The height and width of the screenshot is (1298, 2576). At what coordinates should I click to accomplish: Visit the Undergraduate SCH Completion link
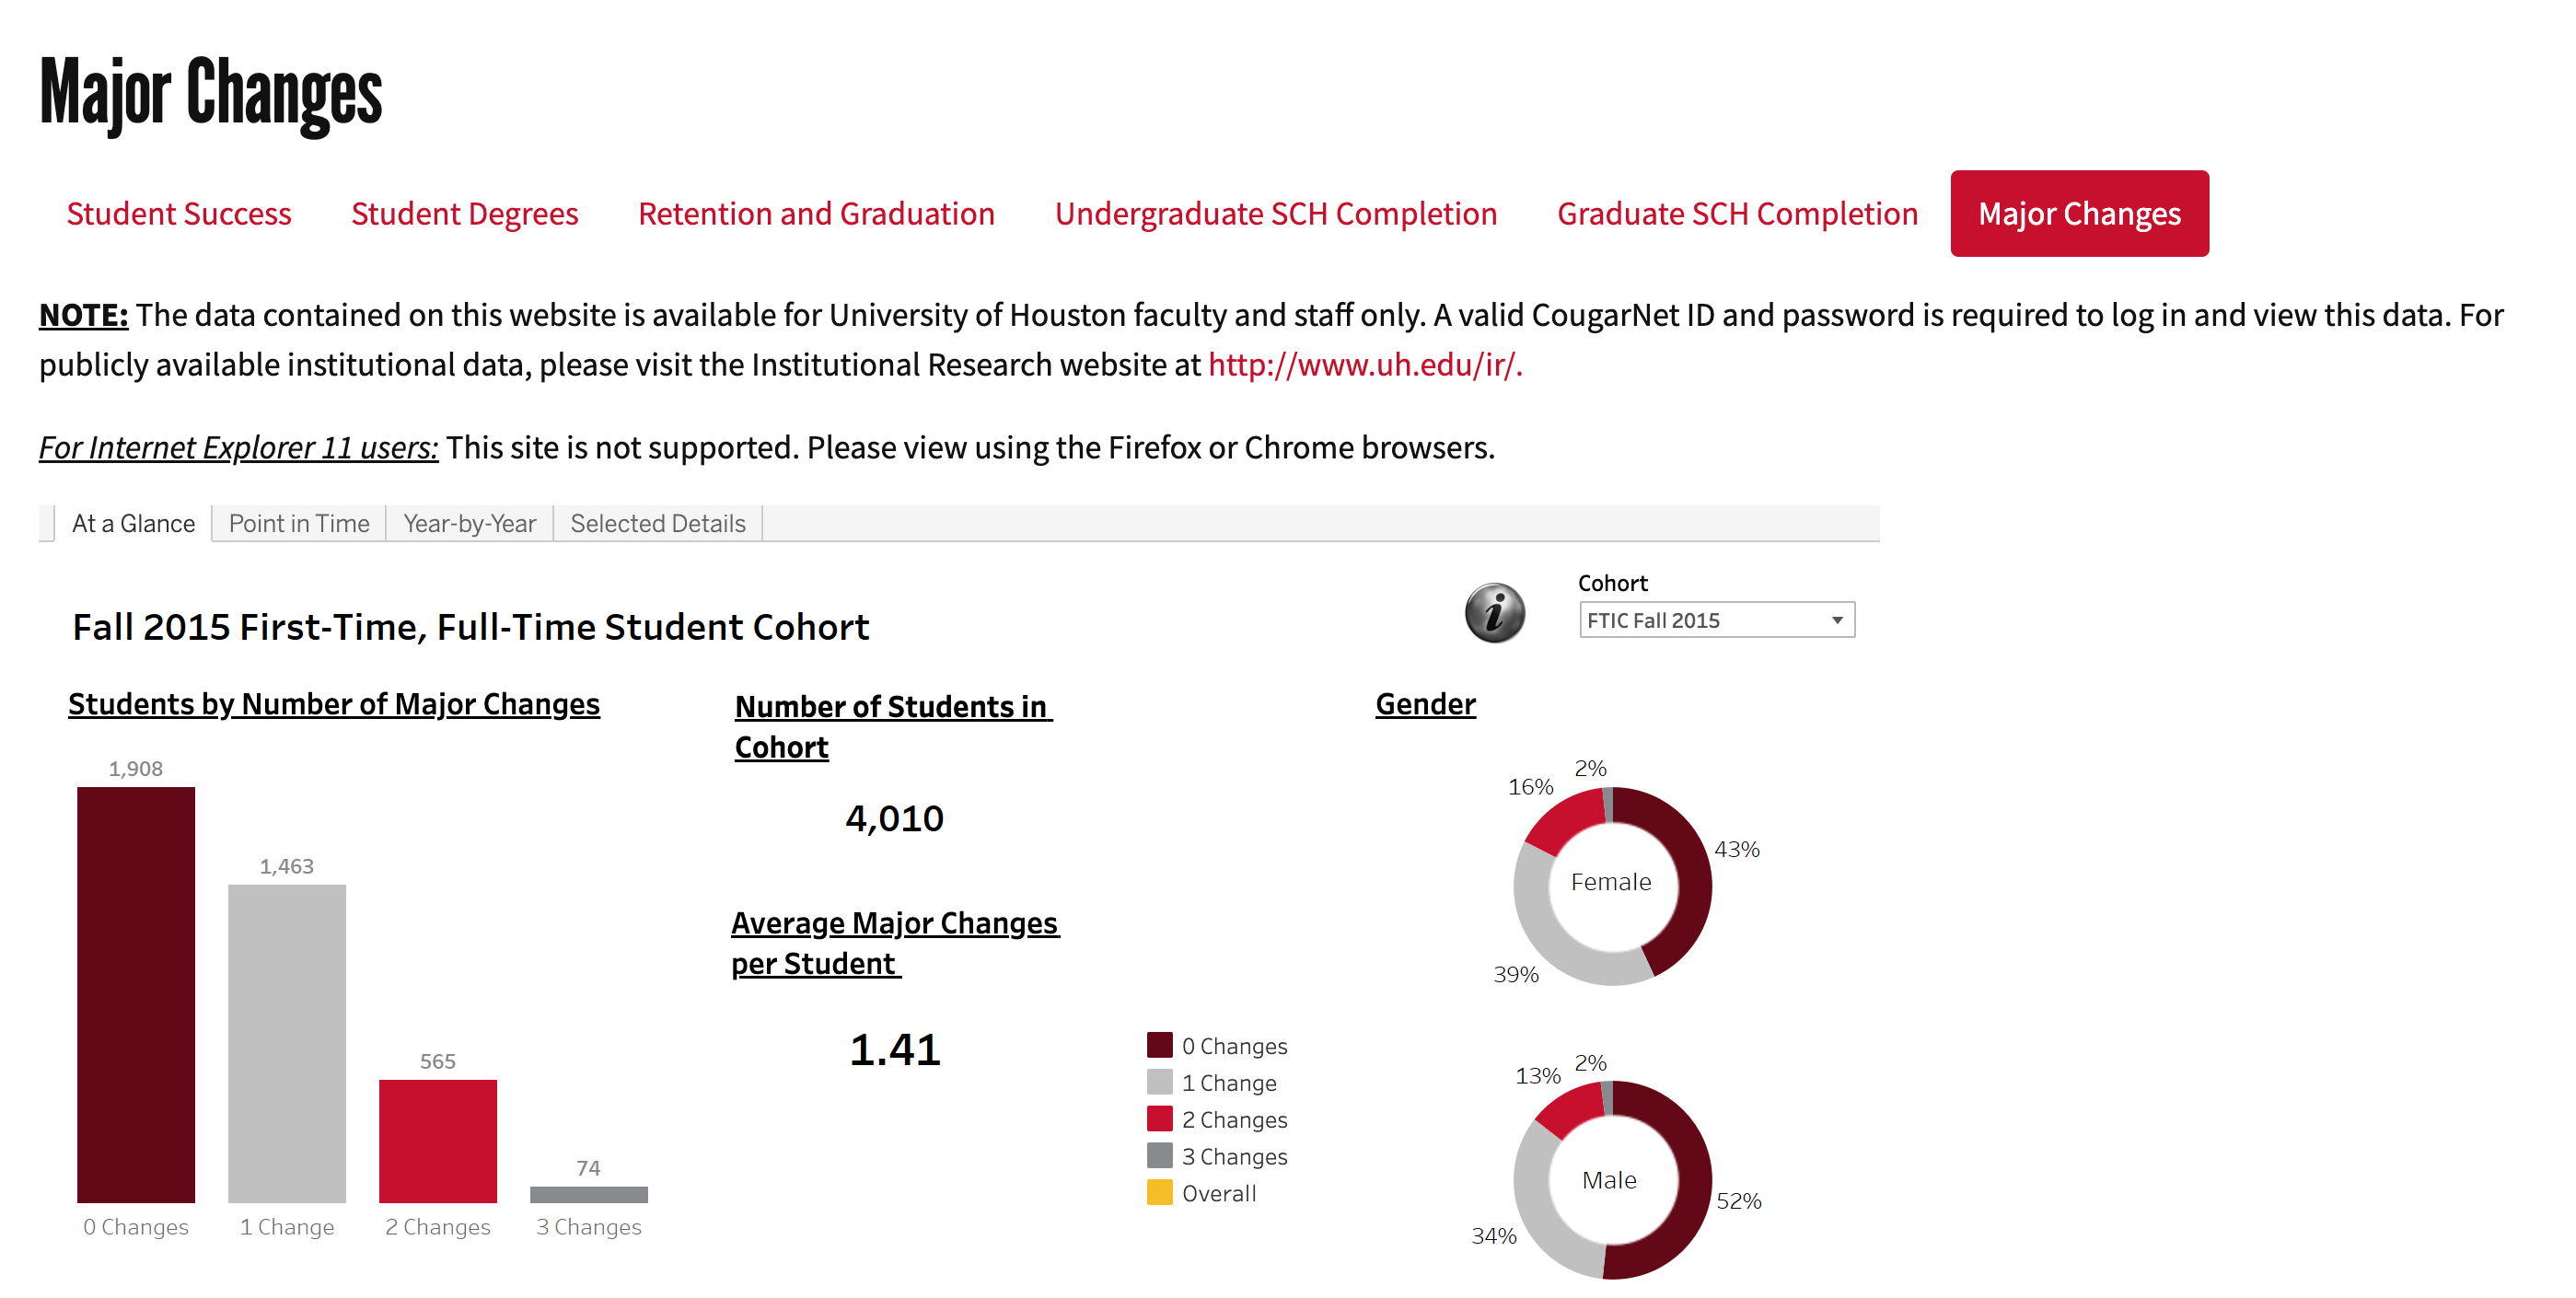click(1275, 213)
